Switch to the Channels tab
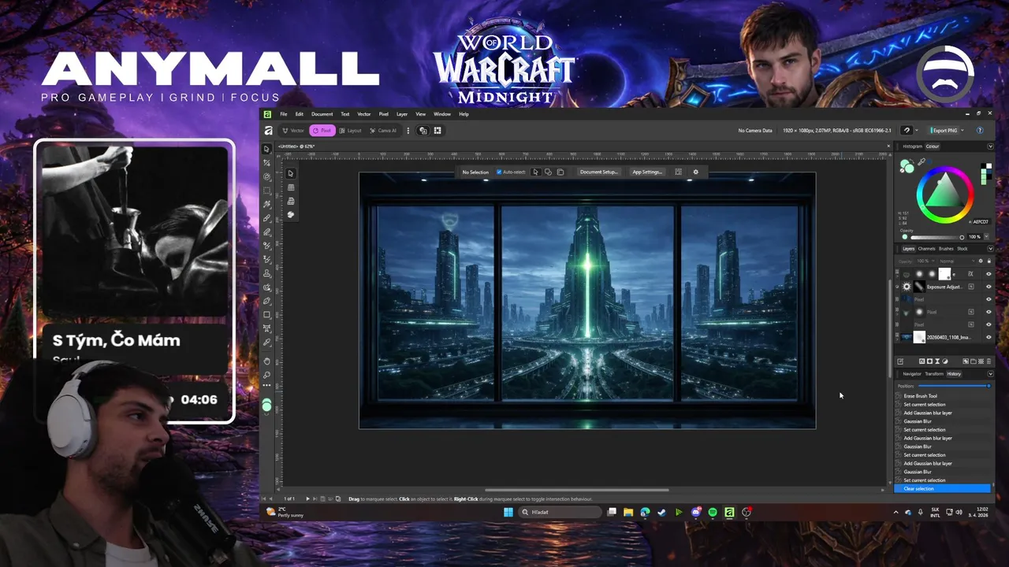 pyautogui.click(x=926, y=249)
